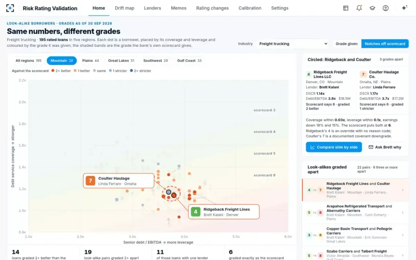Click the 2+ better legend swatch
The height and width of the screenshot is (260, 416).
(x=53, y=71)
